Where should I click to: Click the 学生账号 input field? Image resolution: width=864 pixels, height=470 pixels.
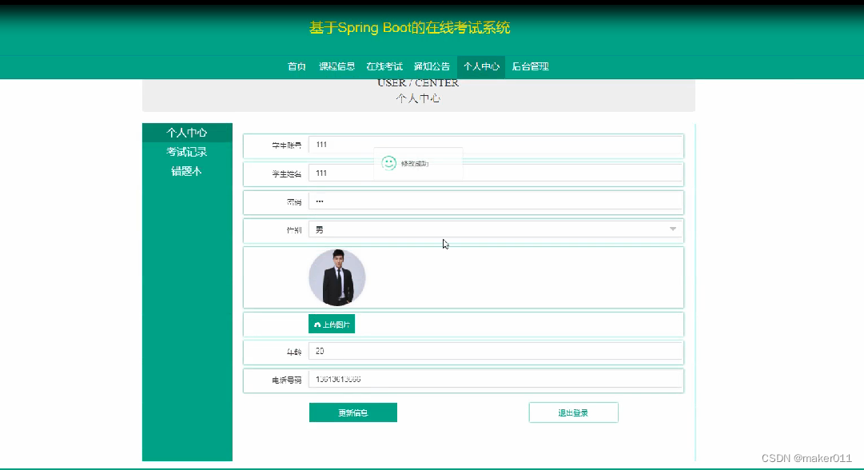[x=496, y=145]
